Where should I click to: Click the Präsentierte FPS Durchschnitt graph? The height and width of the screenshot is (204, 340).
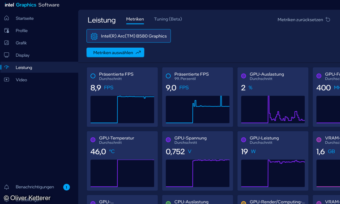122,109
